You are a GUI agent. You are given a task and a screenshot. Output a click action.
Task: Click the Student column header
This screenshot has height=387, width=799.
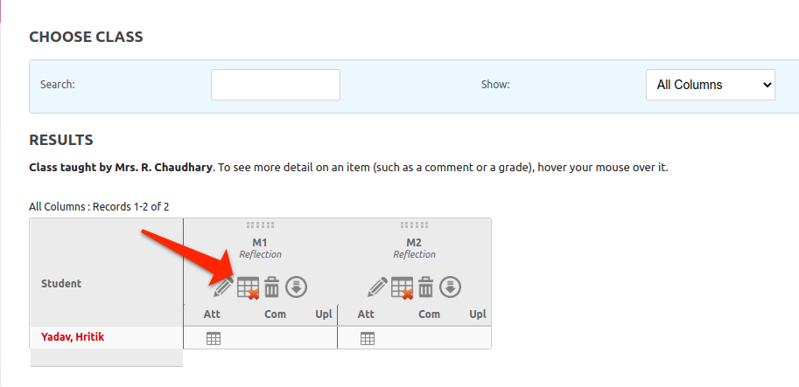[x=61, y=284]
